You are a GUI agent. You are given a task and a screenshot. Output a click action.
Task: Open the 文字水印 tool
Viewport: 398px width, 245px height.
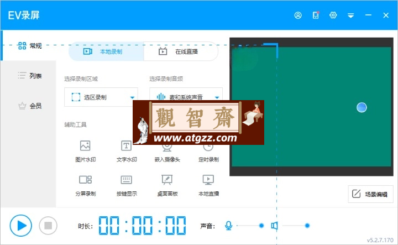point(127,151)
